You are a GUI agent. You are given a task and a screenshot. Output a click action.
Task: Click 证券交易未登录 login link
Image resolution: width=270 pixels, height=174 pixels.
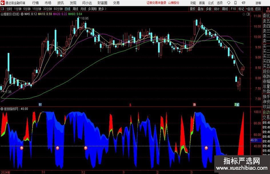click(157, 3)
